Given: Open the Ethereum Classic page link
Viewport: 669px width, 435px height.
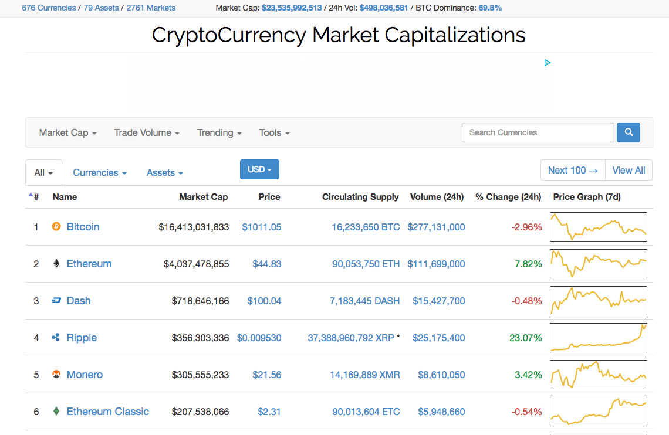Looking at the screenshot, I should (x=107, y=412).
